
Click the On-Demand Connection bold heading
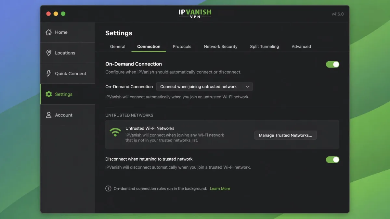tap(134, 64)
